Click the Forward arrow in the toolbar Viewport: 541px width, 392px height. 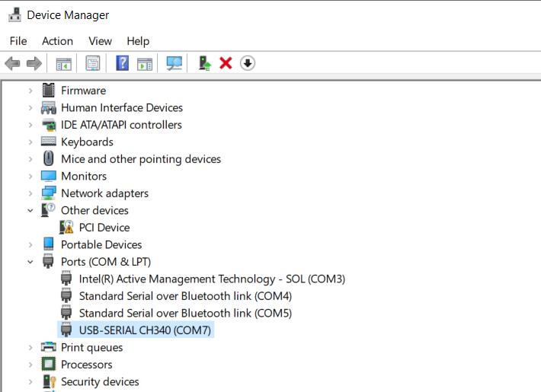click(x=34, y=63)
